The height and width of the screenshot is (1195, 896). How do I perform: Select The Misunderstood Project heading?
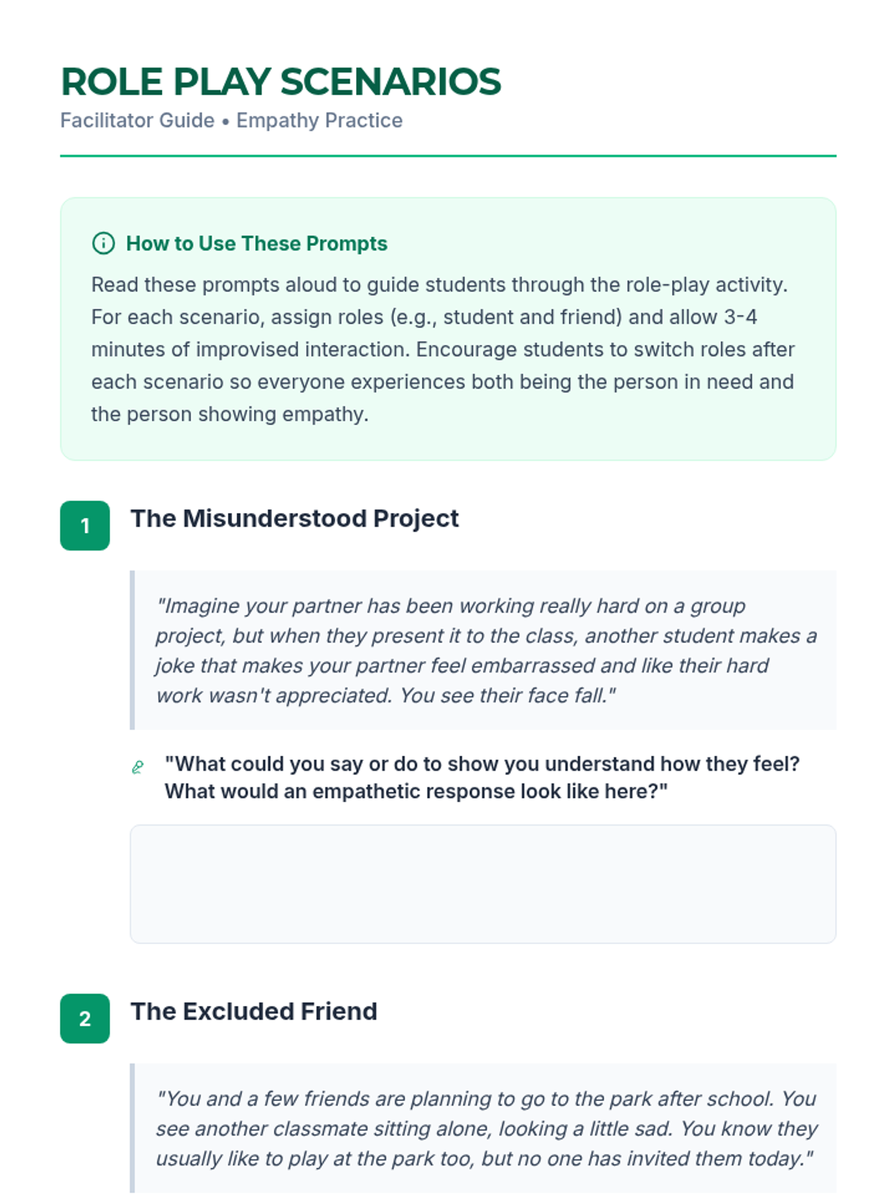point(295,518)
